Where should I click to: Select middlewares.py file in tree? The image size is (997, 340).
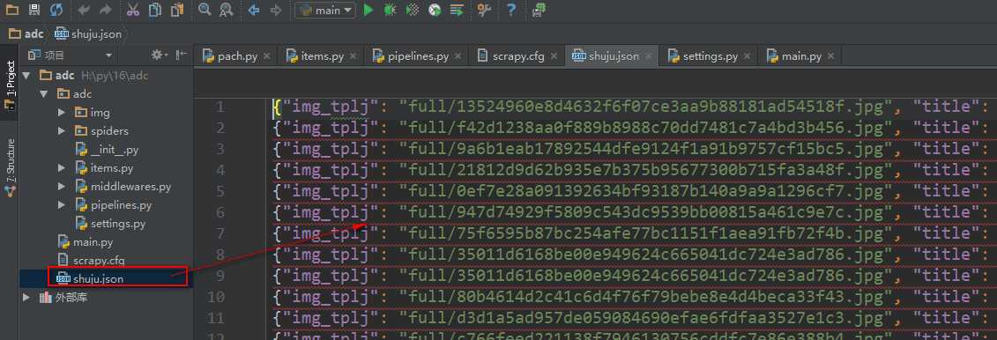pos(123,187)
